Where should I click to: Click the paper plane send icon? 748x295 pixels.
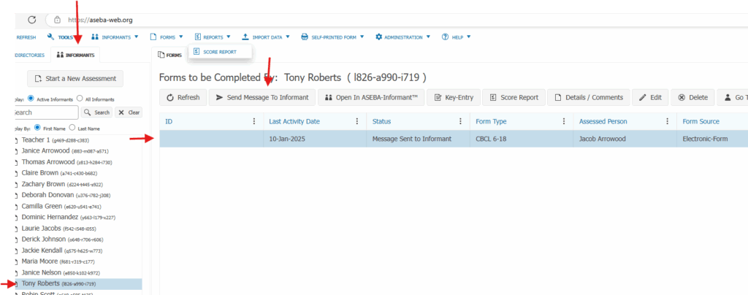[x=219, y=97]
